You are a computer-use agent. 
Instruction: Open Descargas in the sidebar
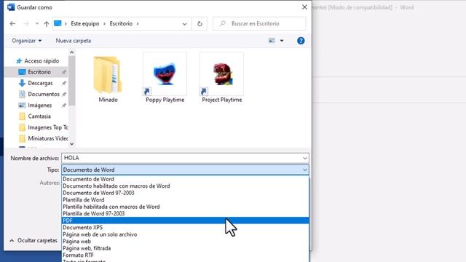pyautogui.click(x=36, y=83)
